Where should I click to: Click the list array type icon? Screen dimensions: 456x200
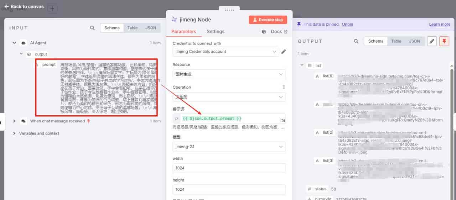(x=310, y=65)
